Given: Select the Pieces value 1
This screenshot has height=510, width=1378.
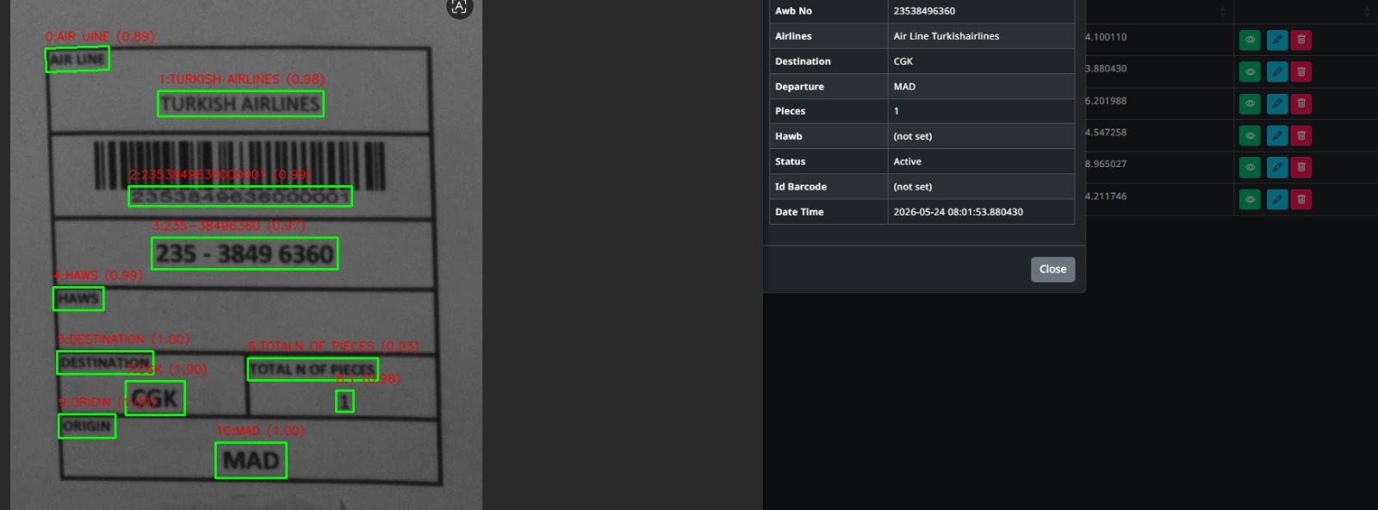Looking at the screenshot, I should (896, 111).
